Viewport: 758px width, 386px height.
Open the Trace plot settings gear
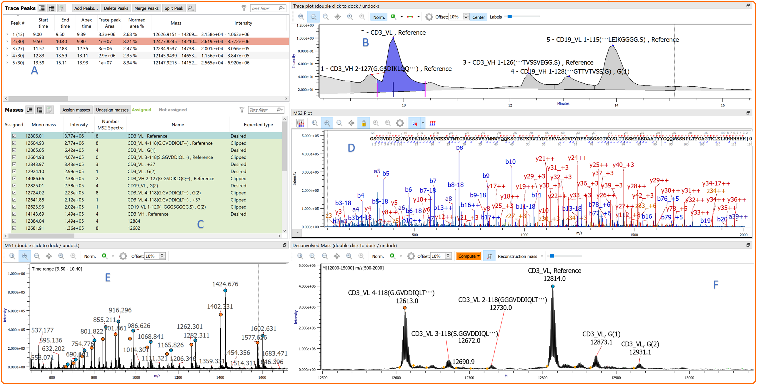[x=429, y=17]
